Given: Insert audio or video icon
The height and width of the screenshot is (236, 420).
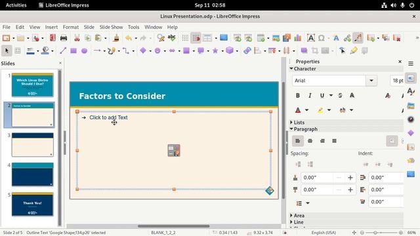Looking at the screenshot, I should point(287,38).
